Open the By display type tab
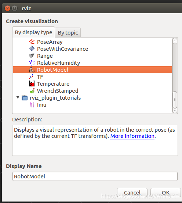182x203 pixels. (x=34, y=32)
